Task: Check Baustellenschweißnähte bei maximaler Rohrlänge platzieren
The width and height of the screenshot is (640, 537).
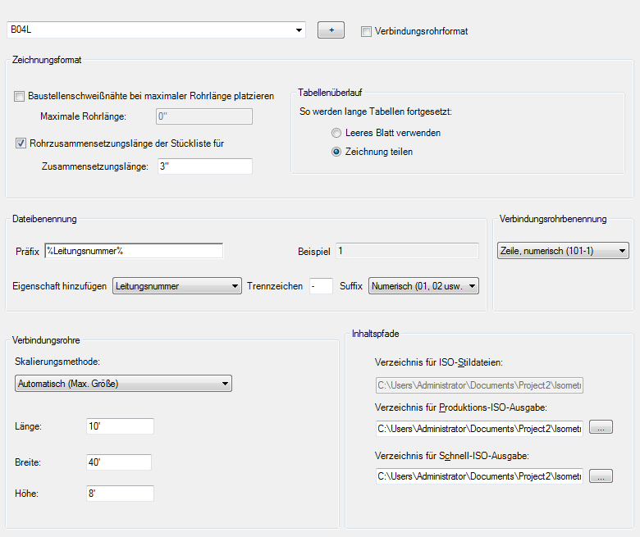Action: pos(20,96)
